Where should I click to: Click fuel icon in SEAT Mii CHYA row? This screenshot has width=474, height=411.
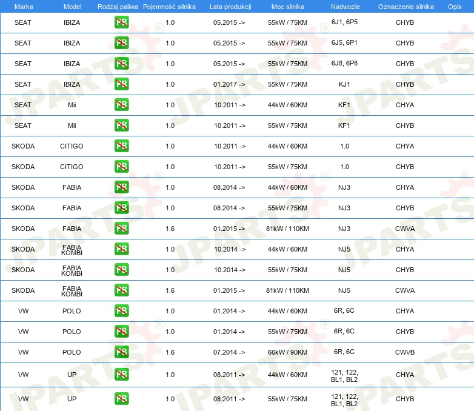[121, 105]
